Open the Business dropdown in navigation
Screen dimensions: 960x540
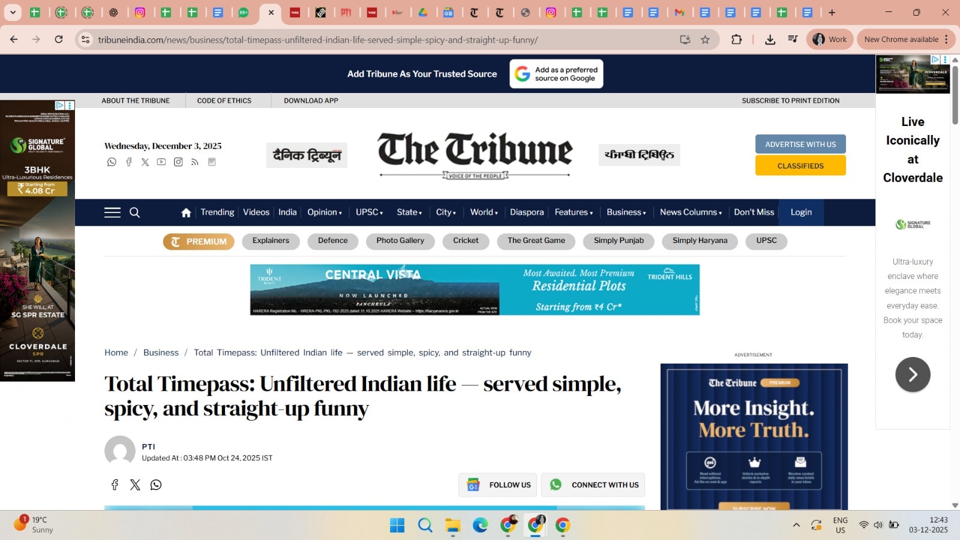pos(626,212)
